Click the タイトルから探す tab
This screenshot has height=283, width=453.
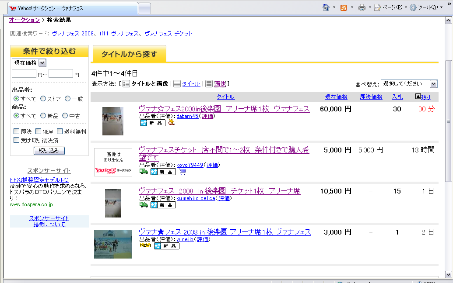click(x=129, y=54)
